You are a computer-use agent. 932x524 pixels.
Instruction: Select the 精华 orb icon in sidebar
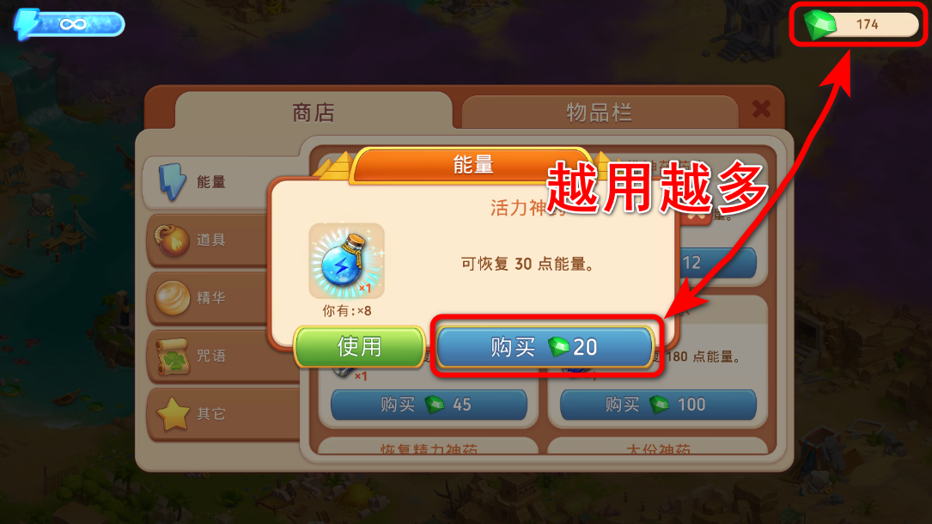[x=173, y=297]
